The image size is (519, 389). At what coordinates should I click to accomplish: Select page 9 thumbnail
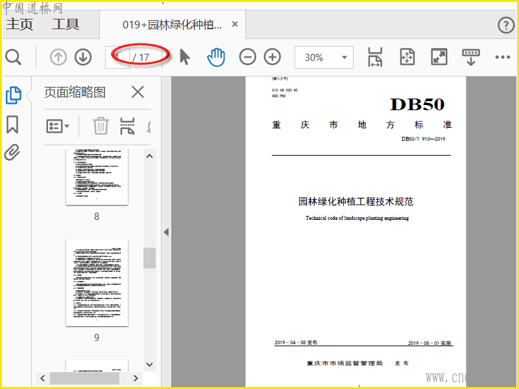pyautogui.click(x=97, y=282)
